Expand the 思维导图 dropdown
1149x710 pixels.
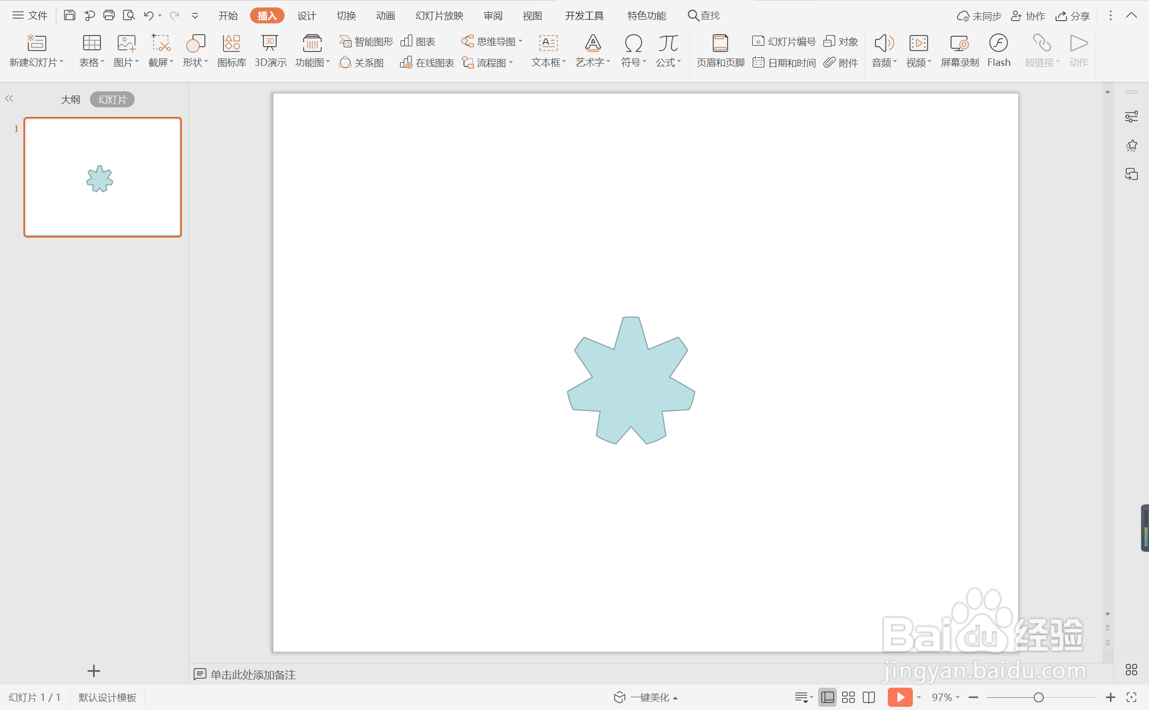(x=520, y=41)
